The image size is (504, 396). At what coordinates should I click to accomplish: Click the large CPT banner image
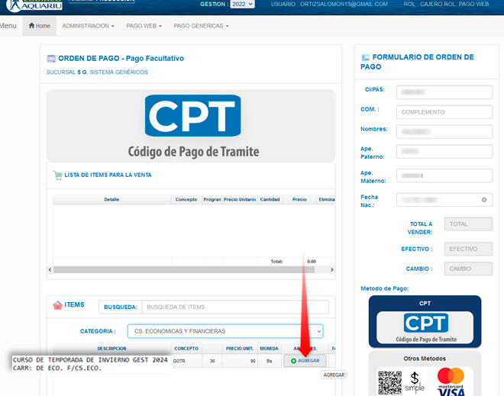[191, 125]
